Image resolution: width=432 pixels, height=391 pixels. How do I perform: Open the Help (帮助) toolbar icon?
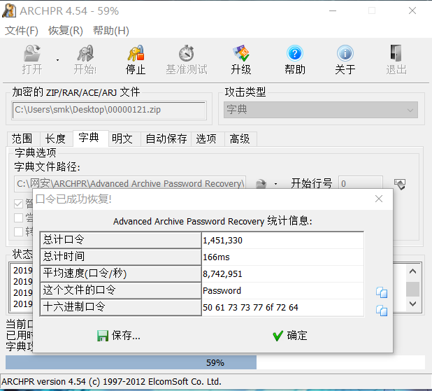click(x=295, y=59)
